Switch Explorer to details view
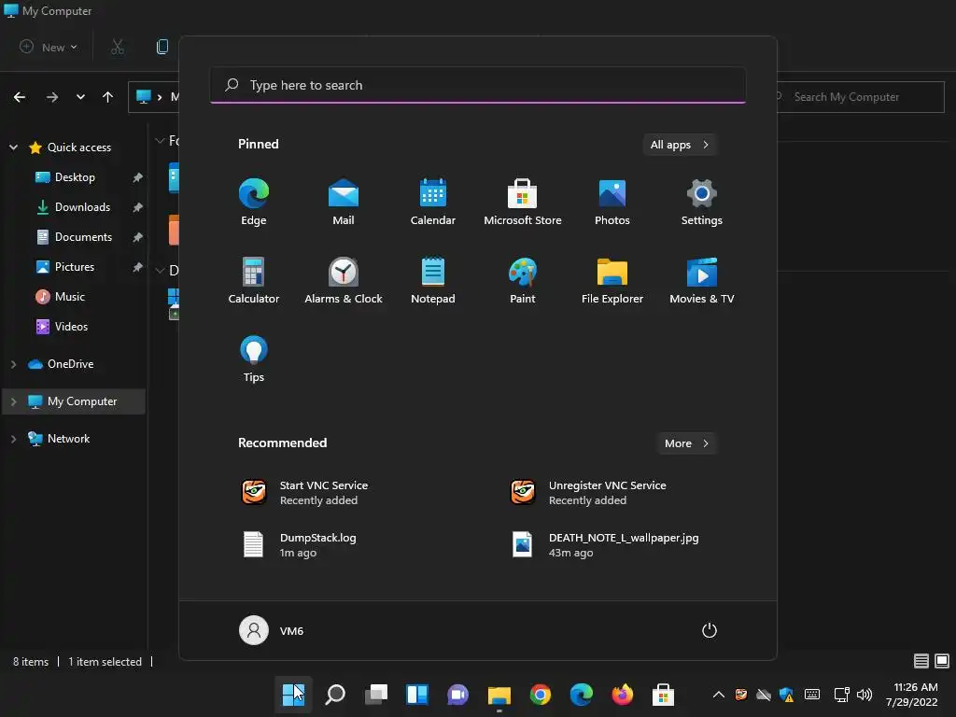The height and width of the screenshot is (717, 956). (x=921, y=661)
